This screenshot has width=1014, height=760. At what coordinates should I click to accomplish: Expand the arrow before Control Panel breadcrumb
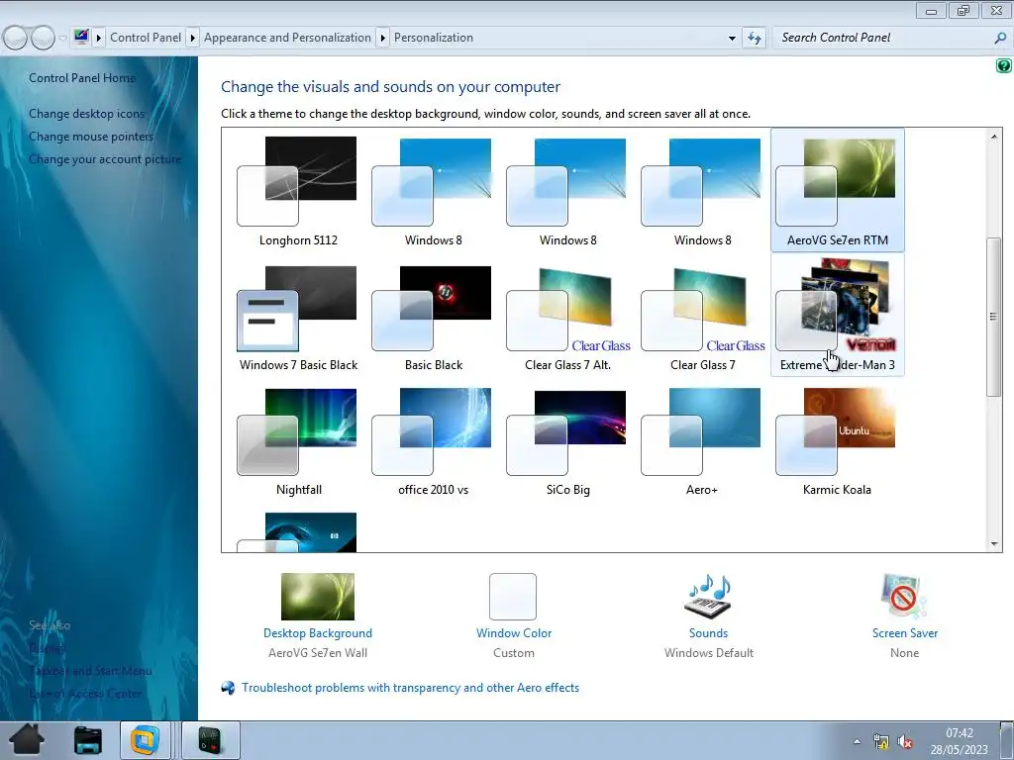99,39
